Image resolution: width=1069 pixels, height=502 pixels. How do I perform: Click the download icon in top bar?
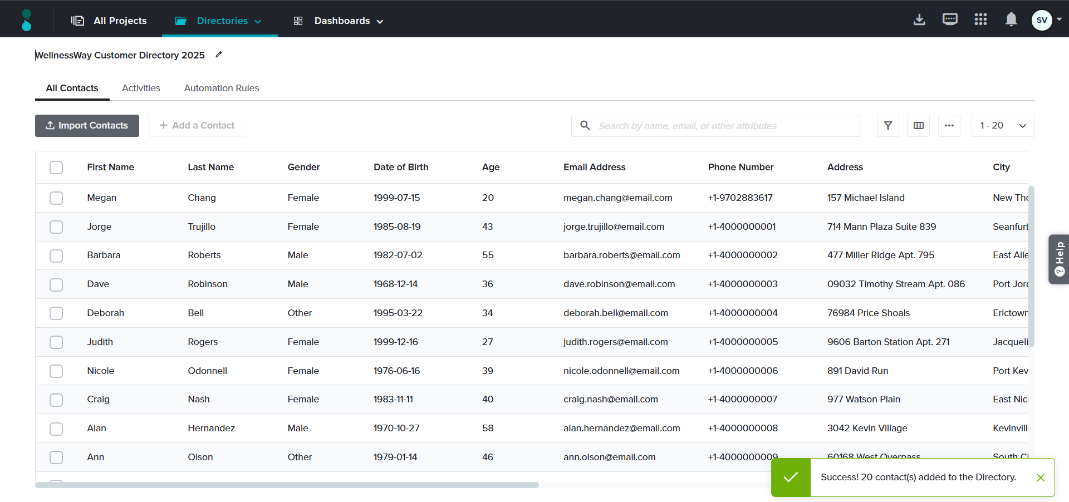tap(919, 20)
